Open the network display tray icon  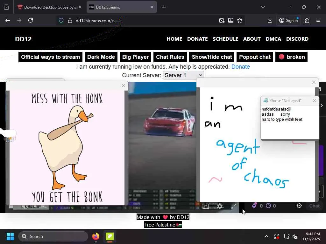(287, 236)
